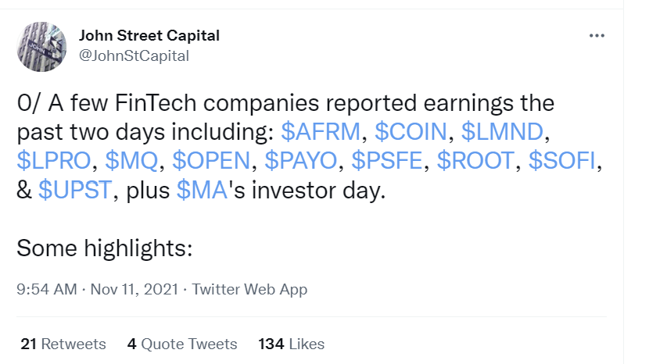Show the 134 Likes list
This screenshot has width=649, height=364.
coord(291,344)
